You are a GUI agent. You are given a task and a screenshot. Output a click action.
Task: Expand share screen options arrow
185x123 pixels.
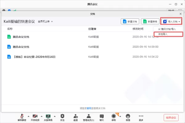click(x=55, y=116)
